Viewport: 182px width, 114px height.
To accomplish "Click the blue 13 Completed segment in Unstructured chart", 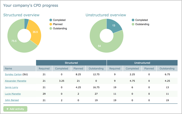I will tap(114, 25).
